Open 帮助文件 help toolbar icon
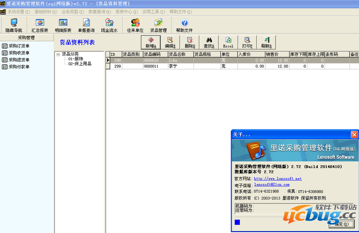 (x=184, y=25)
